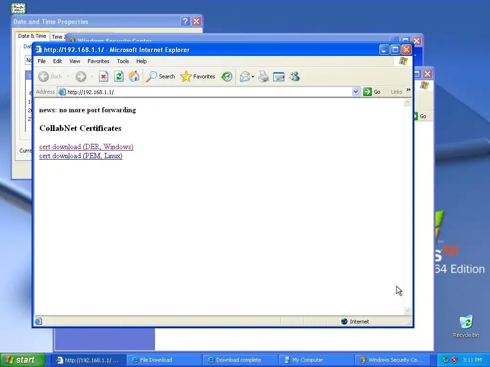
Task: Click help question mark in Date and Time Properties
Action: (185, 21)
